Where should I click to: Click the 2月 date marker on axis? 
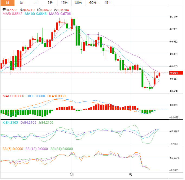point(72,175)
